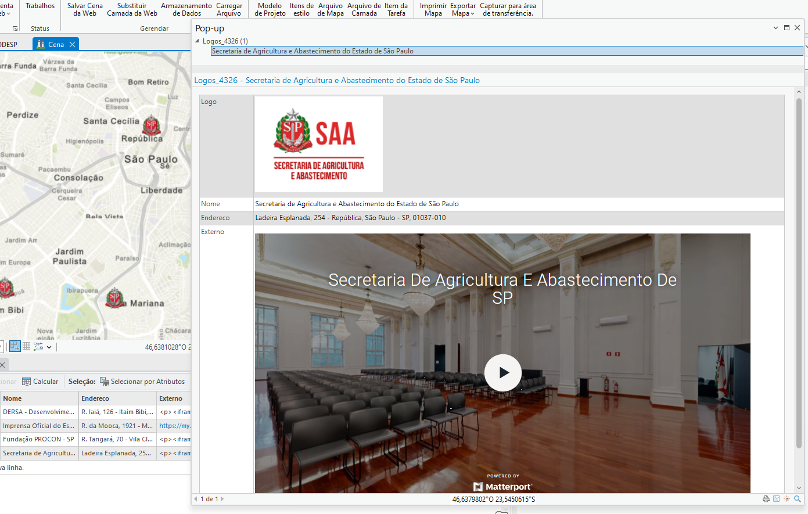This screenshot has width=808, height=514.
Task: Open the Pop-up pane options menu arrow
Action: 775,28
